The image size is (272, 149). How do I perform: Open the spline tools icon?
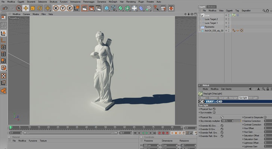[x=114, y=8]
